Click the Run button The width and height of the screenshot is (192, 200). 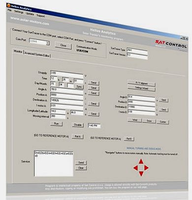pos(56,124)
